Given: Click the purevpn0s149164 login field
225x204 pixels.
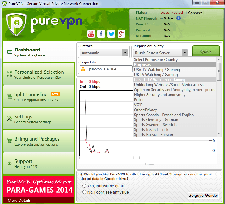Looking at the screenshot, I should coord(106,69).
